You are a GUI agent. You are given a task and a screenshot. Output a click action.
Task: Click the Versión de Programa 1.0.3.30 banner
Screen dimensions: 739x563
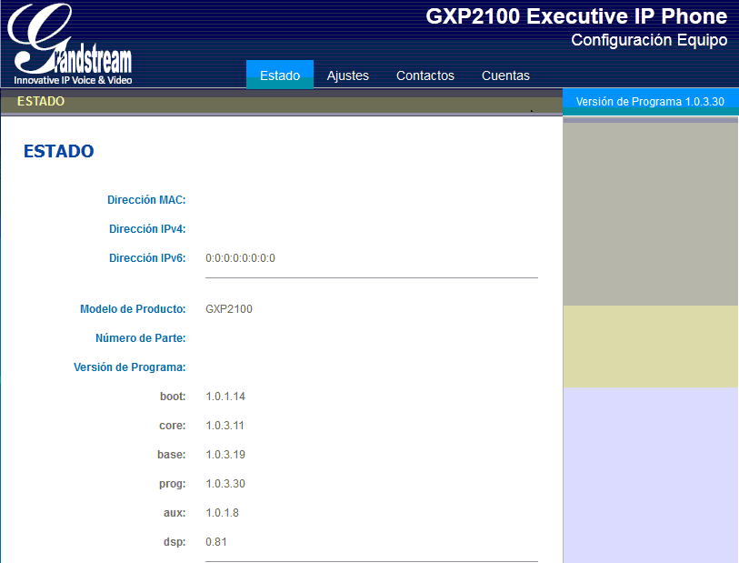649,101
